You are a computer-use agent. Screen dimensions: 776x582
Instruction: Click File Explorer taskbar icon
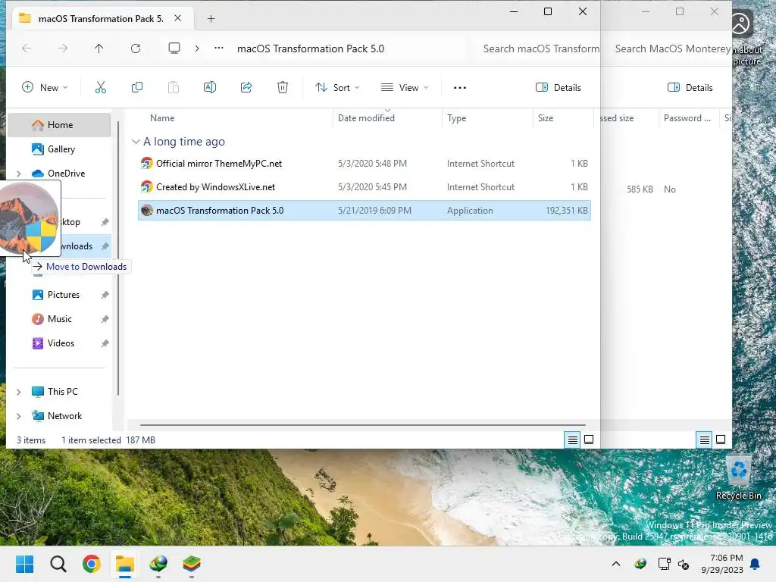click(125, 564)
